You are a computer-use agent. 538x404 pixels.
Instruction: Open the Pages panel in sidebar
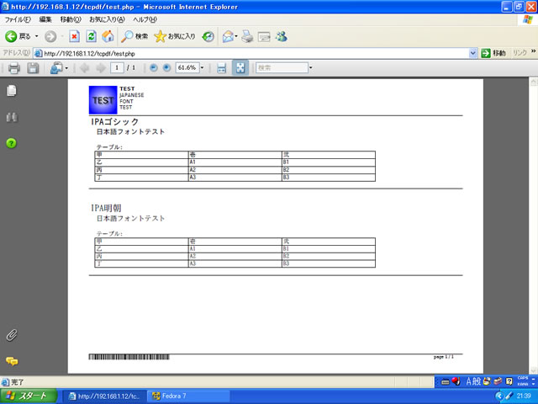point(12,91)
